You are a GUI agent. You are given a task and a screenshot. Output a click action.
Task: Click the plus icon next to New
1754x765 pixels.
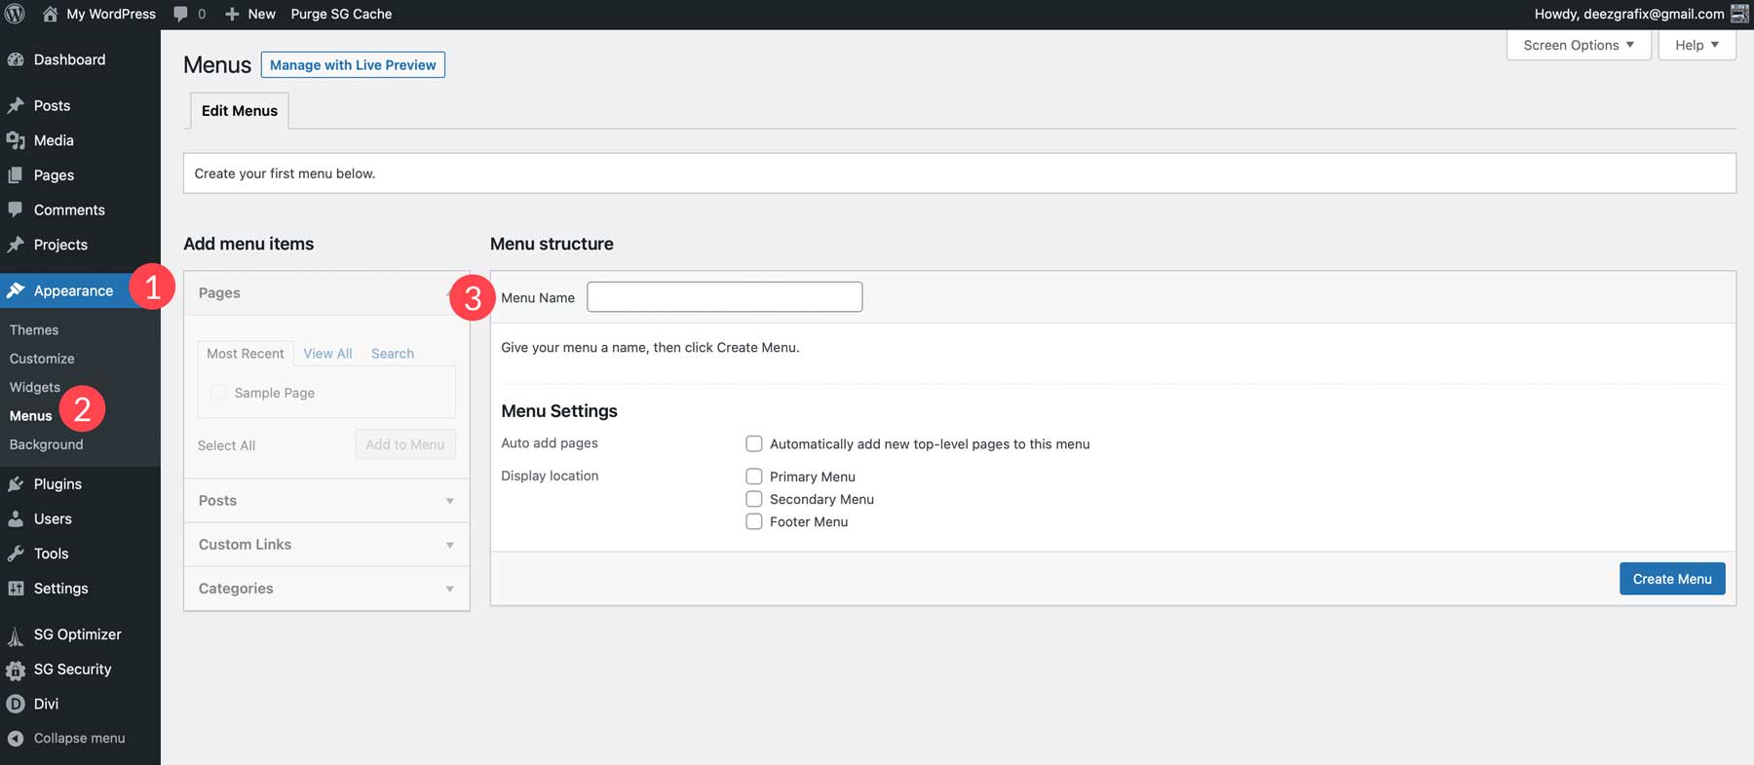tap(232, 14)
